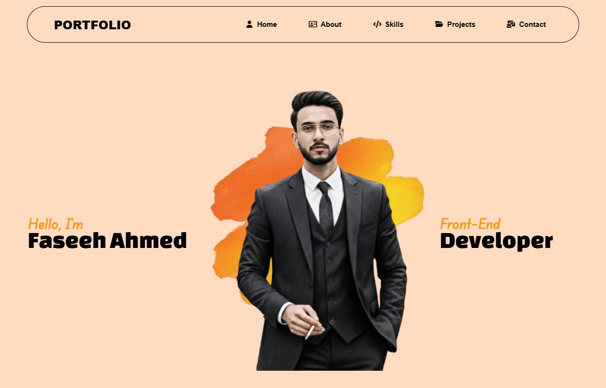Click the Developer heading
The image size is (606, 388).
[x=496, y=241]
